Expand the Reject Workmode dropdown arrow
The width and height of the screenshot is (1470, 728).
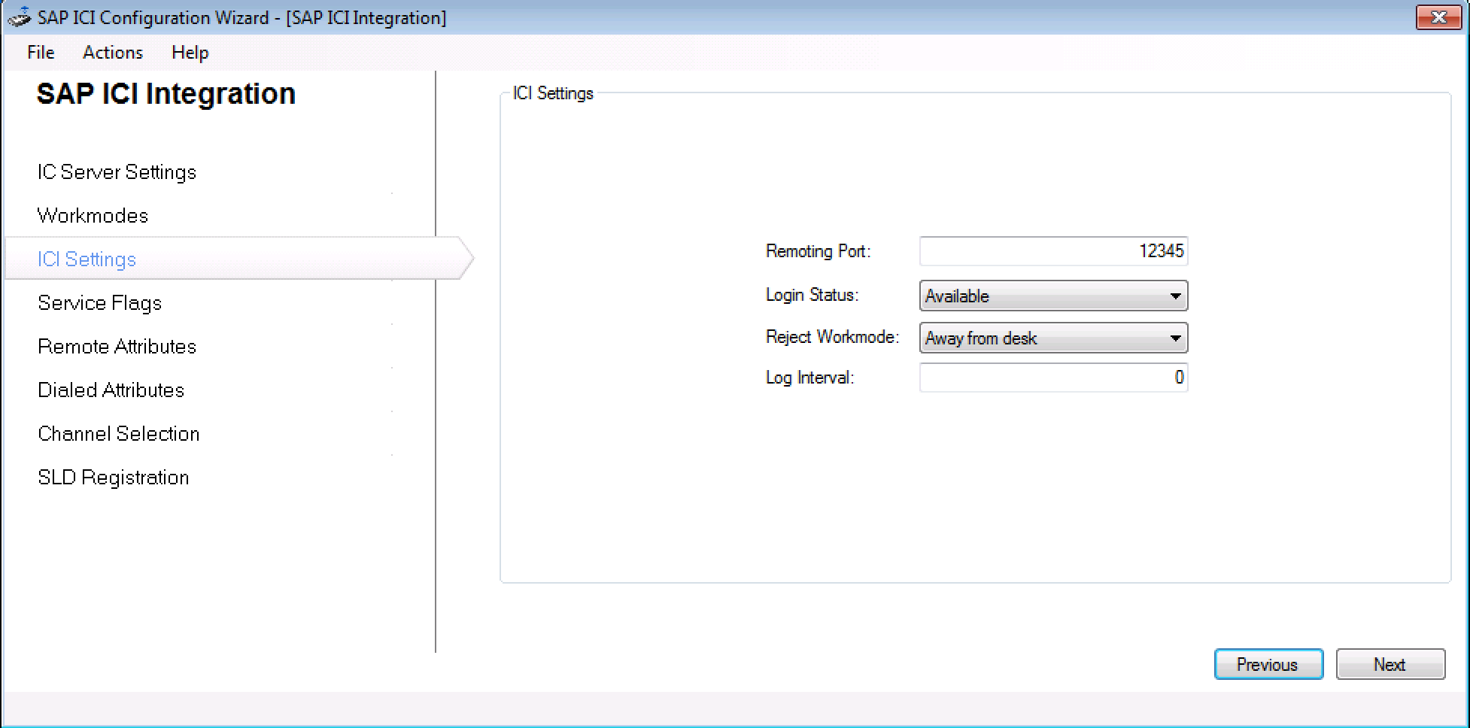1174,338
